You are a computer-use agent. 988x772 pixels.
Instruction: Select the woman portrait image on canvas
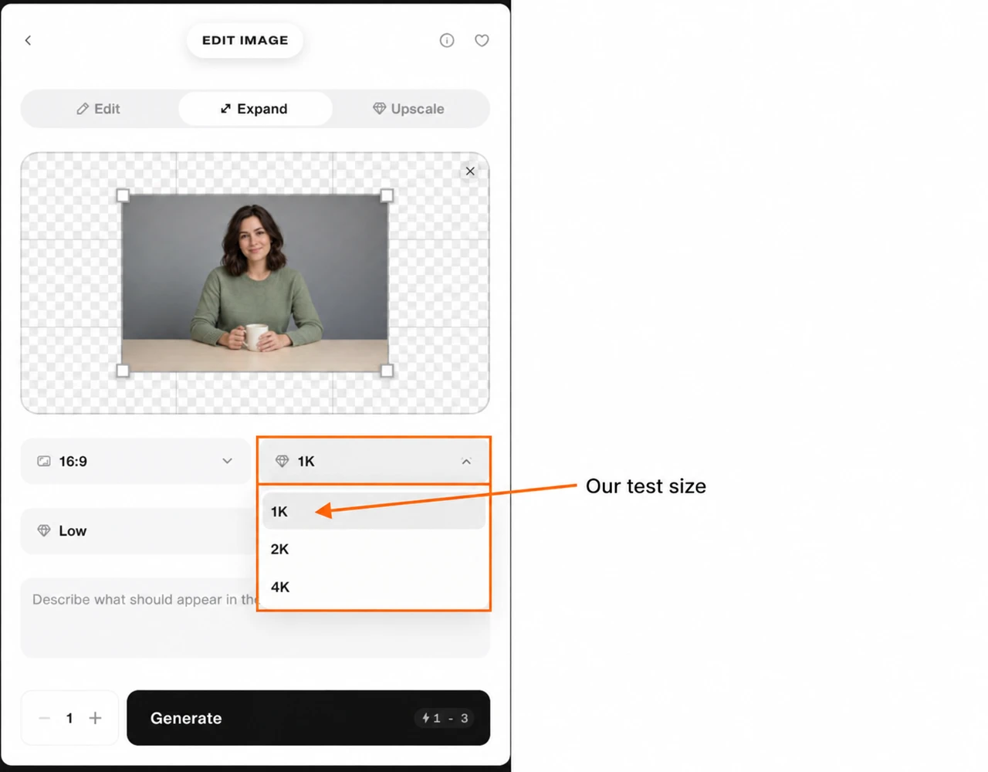coord(255,283)
